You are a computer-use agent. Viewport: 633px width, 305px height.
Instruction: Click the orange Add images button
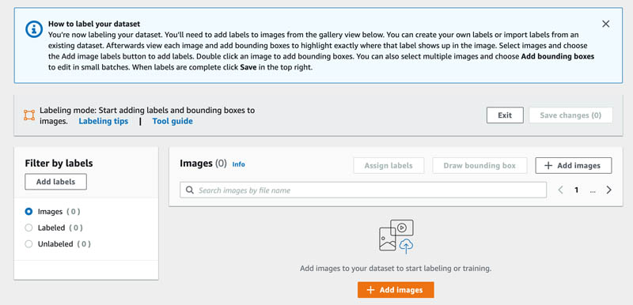396,290
